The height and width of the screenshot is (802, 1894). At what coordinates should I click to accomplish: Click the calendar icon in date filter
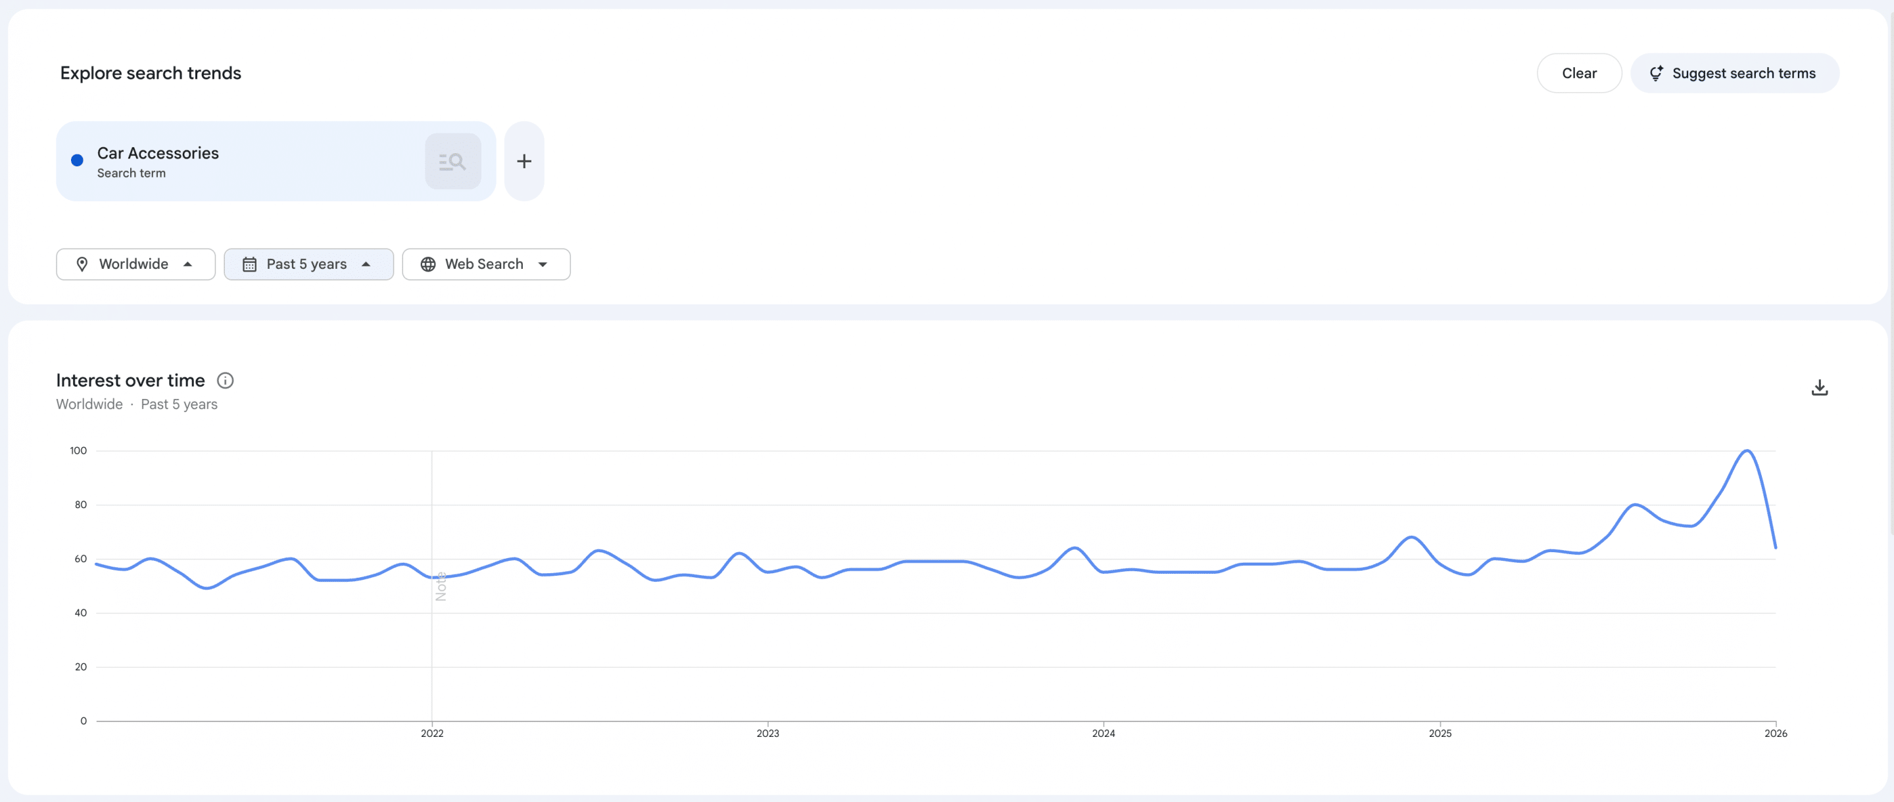click(x=250, y=264)
